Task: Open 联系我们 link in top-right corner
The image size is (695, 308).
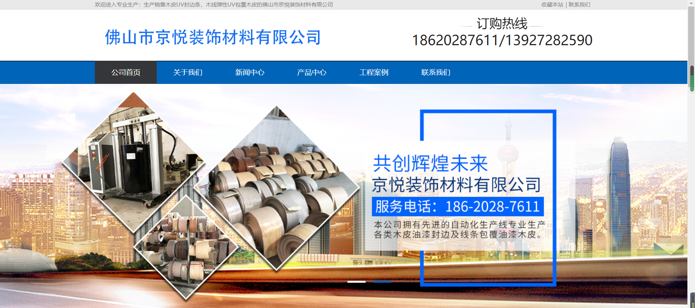Action: click(579, 5)
